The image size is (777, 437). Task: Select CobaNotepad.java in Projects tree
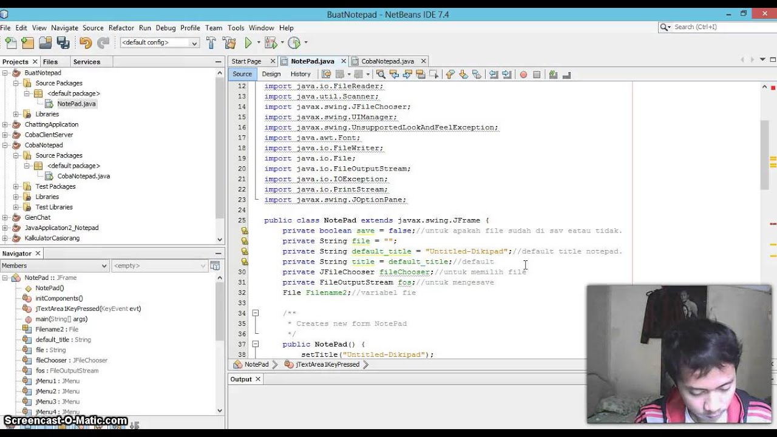[84, 176]
